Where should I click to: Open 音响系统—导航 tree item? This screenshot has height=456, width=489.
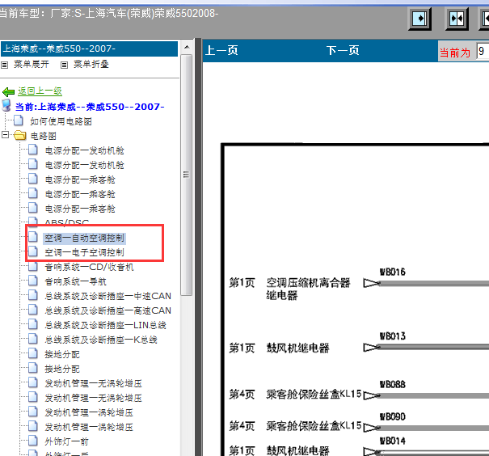click(x=75, y=281)
